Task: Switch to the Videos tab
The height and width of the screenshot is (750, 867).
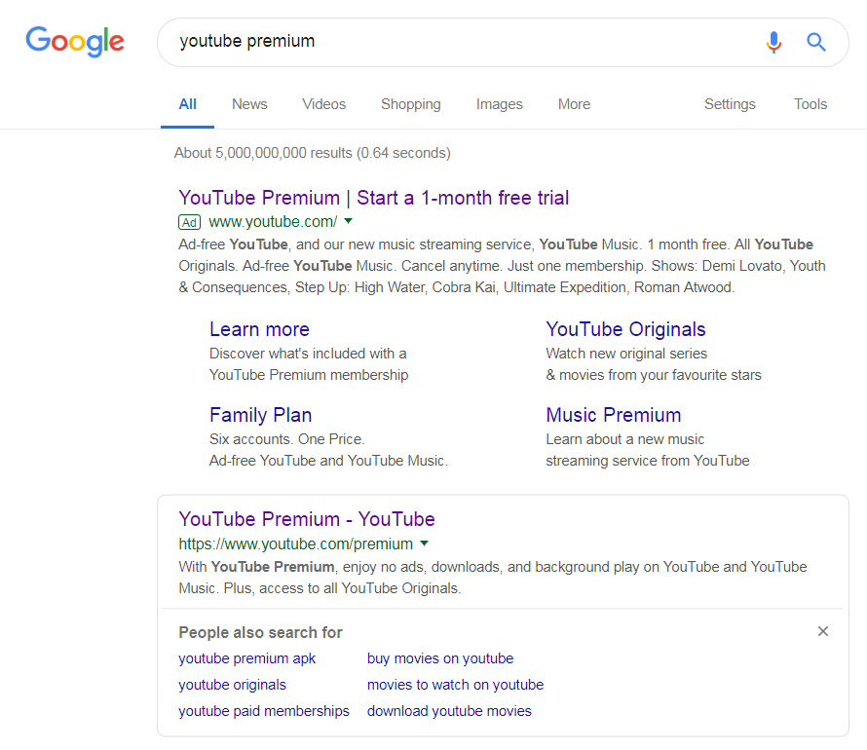Action: tap(324, 104)
